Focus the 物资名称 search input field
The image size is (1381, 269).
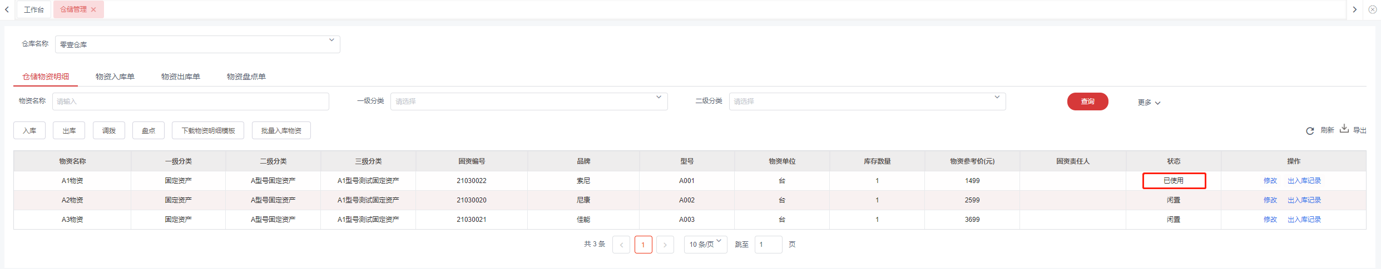(190, 101)
